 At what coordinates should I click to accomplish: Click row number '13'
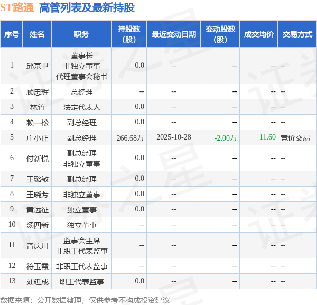pyautogui.click(x=12, y=281)
